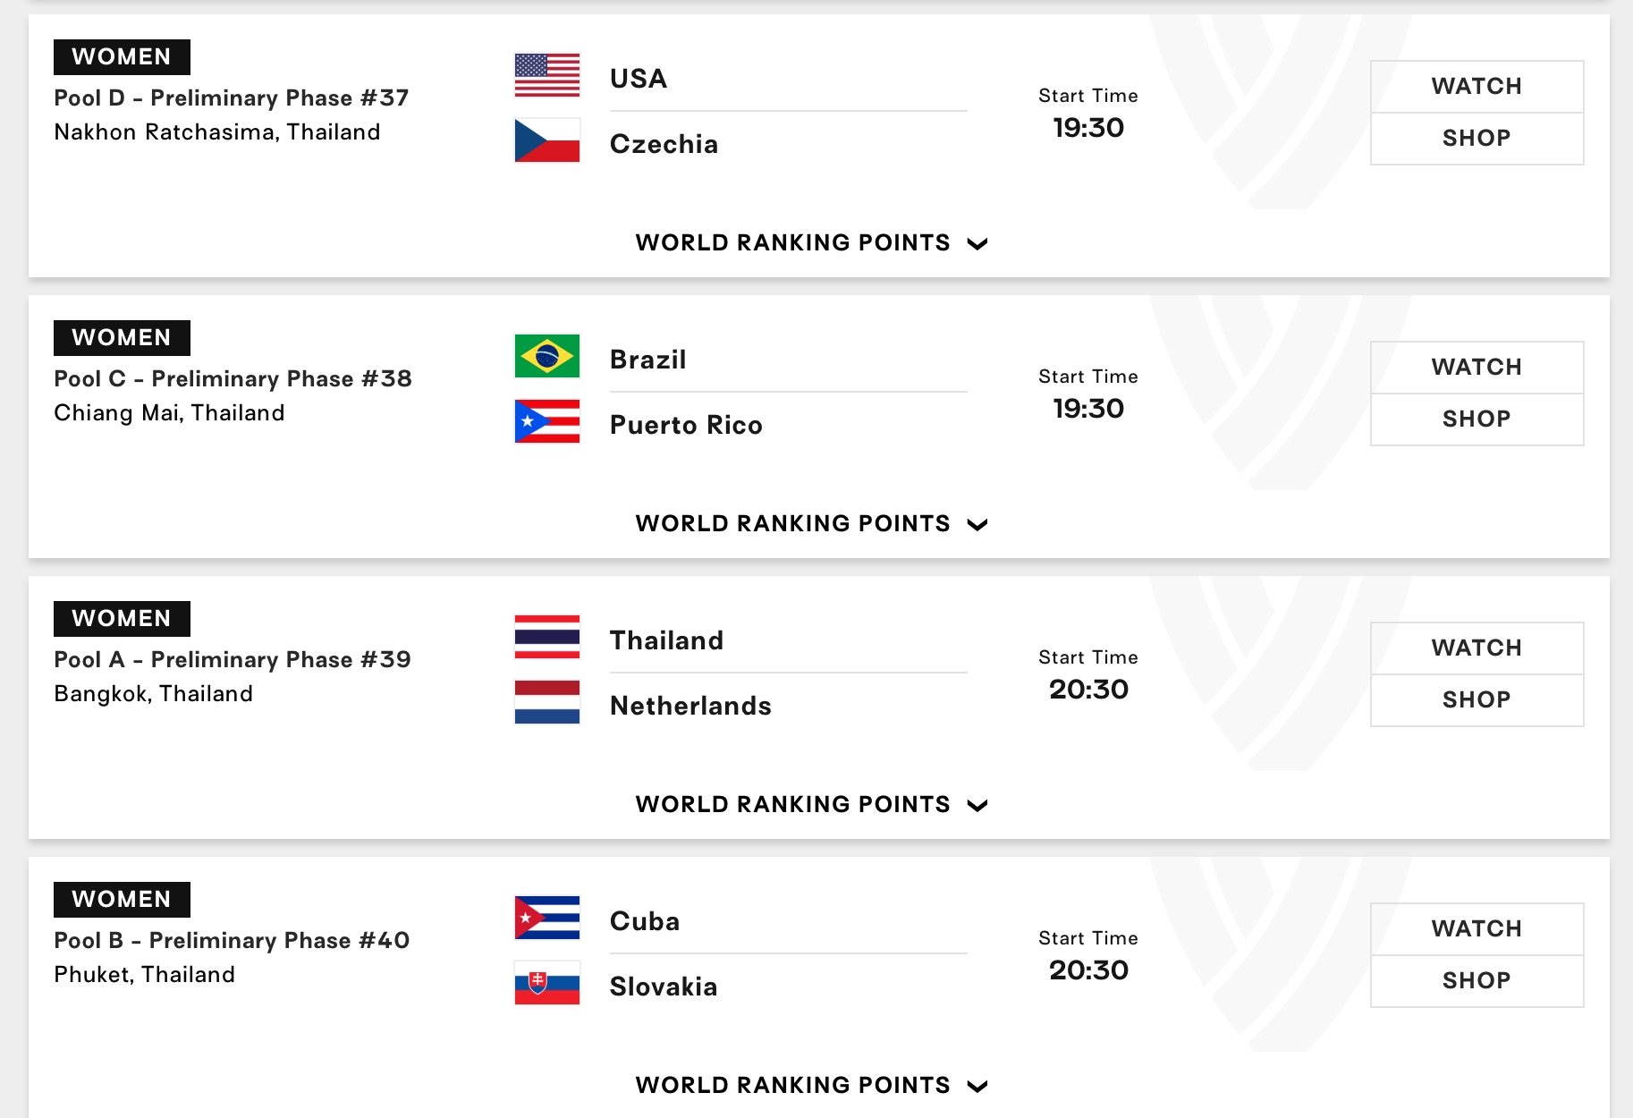1633x1118 pixels.
Task: Open Shop for Cuba vs Slovakia match
Action: [x=1476, y=981]
